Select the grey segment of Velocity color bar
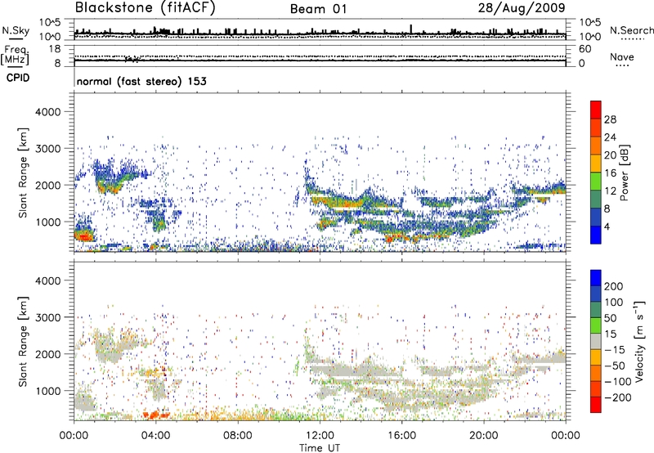Image resolution: width=654 pixels, height=453 pixels. pyautogui.click(x=596, y=341)
